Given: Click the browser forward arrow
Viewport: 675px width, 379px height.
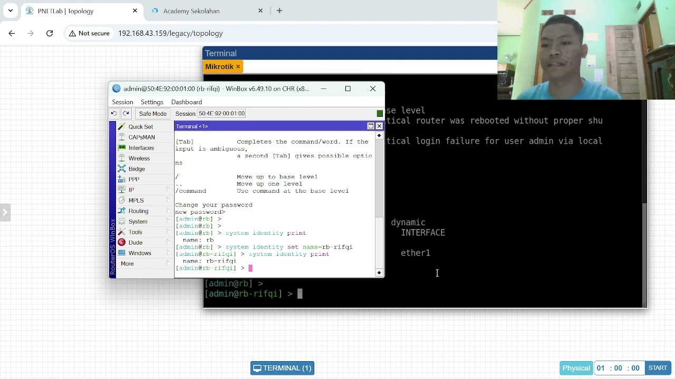Looking at the screenshot, I should (x=31, y=33).
